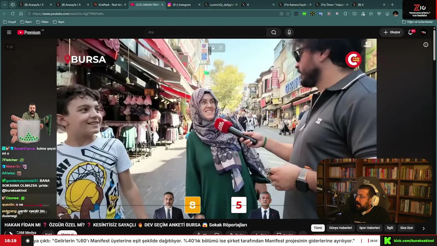Expand the tab search dropdown arrow
The width and height of the screenshot is (437, 246).
click(4, 5)
